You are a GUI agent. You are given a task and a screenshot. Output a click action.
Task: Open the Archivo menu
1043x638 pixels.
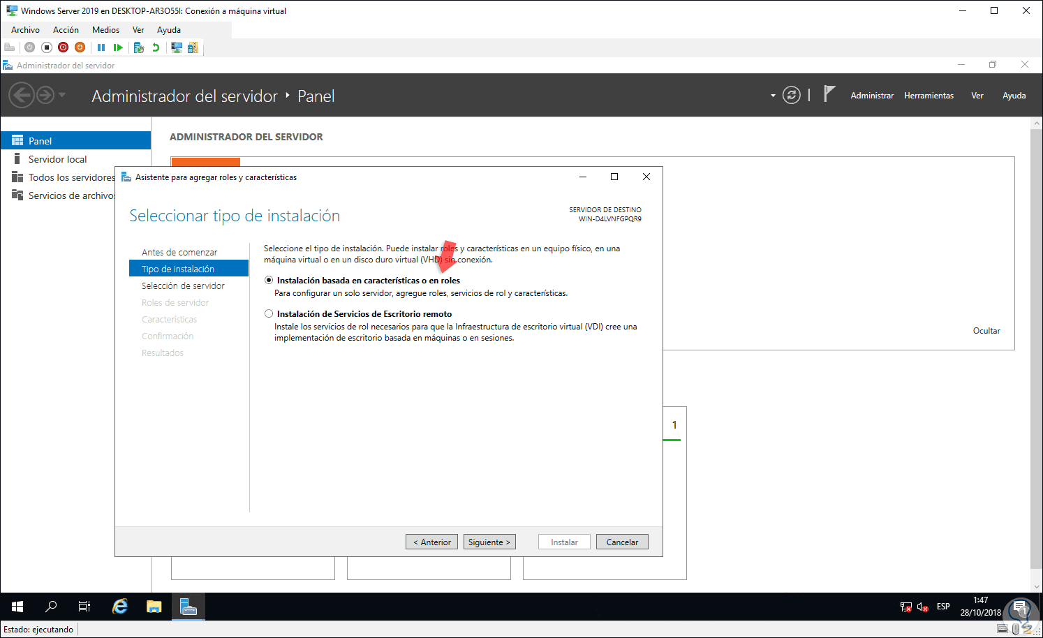point(25,30)
